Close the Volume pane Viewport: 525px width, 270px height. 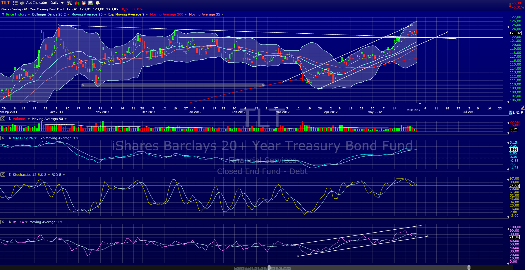(x=3, y=118)
